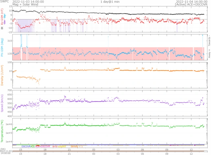Screen dimensions: 211x155
Task: Click the red error legend entry
Action: point(55,146)
